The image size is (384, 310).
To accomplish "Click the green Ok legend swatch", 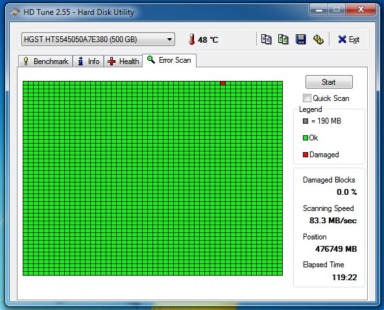I will pos(305,138).
